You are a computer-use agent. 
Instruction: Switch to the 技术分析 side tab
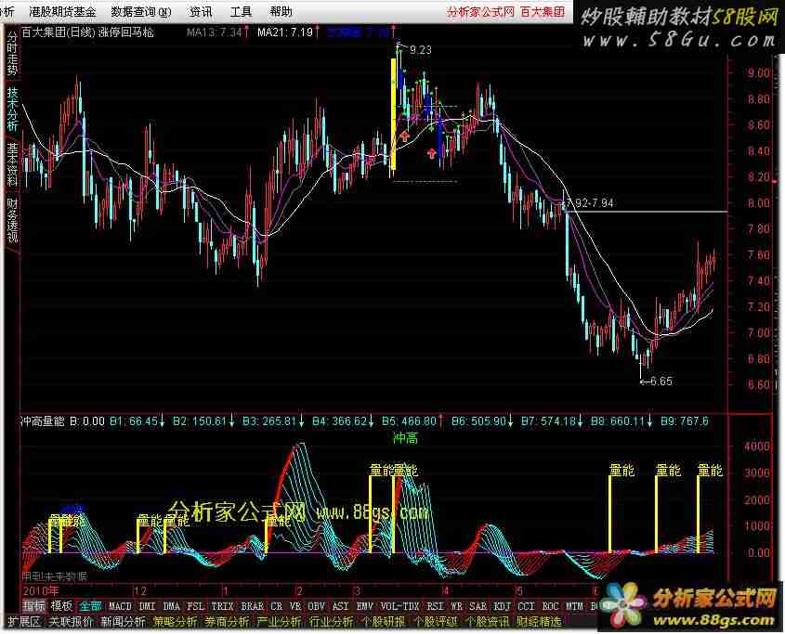coord(12,110)
